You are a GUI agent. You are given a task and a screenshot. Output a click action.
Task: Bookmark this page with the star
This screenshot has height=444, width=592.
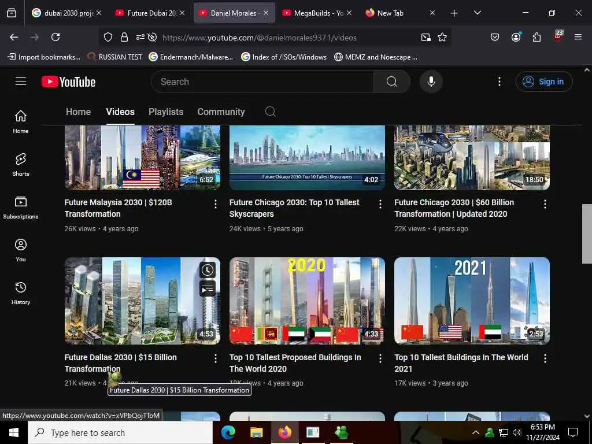click(442, 37)
